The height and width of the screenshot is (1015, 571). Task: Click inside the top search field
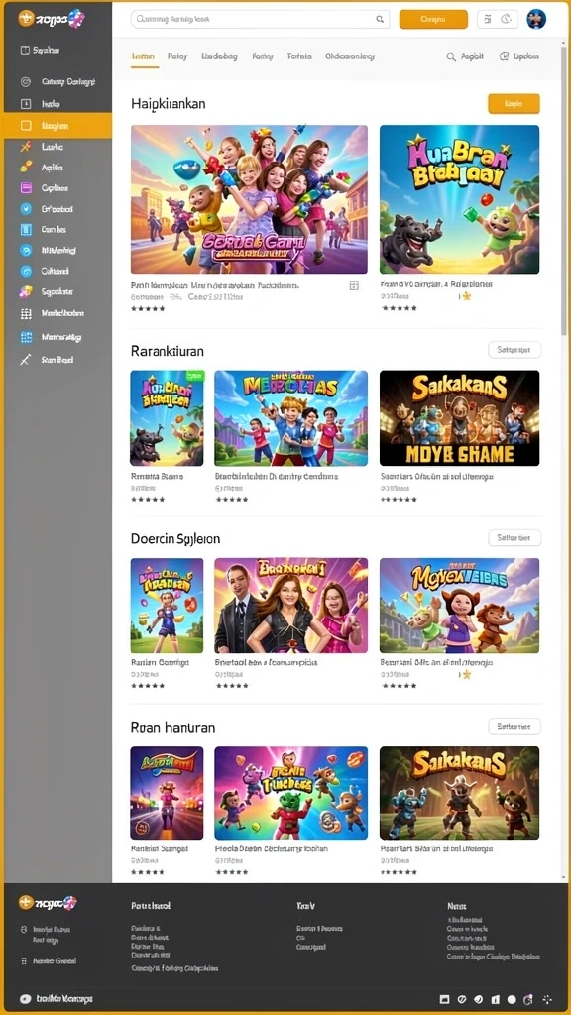[x=261, y=20]
